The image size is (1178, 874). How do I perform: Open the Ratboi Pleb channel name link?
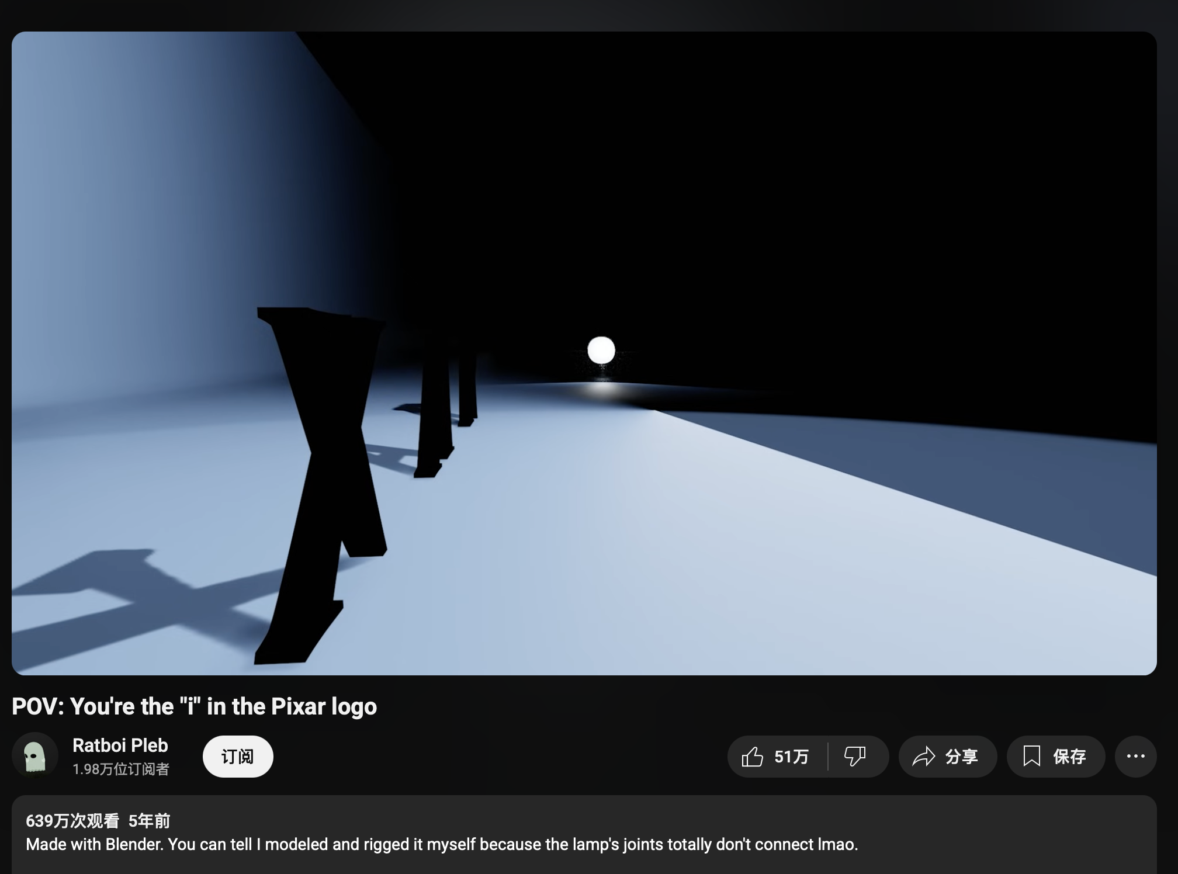tap(120, 745)
